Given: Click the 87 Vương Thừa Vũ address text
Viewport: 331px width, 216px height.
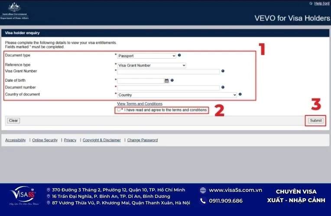Looking at the screenshot, I should click(x=121, y=203).
